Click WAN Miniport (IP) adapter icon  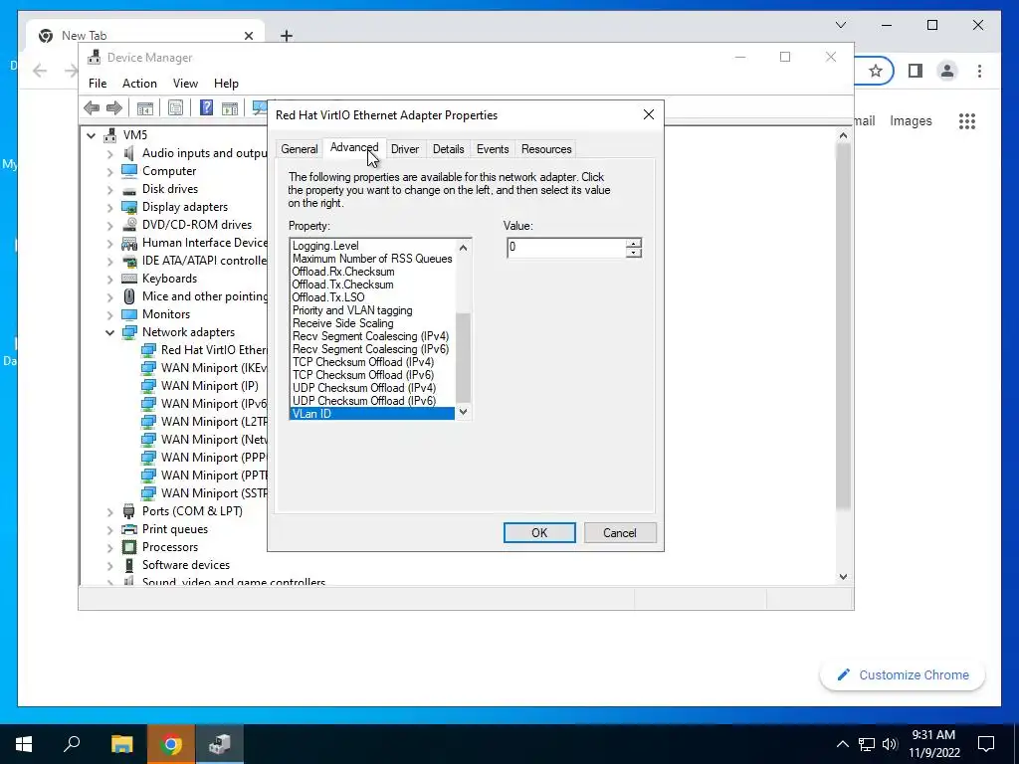(149, 386)
